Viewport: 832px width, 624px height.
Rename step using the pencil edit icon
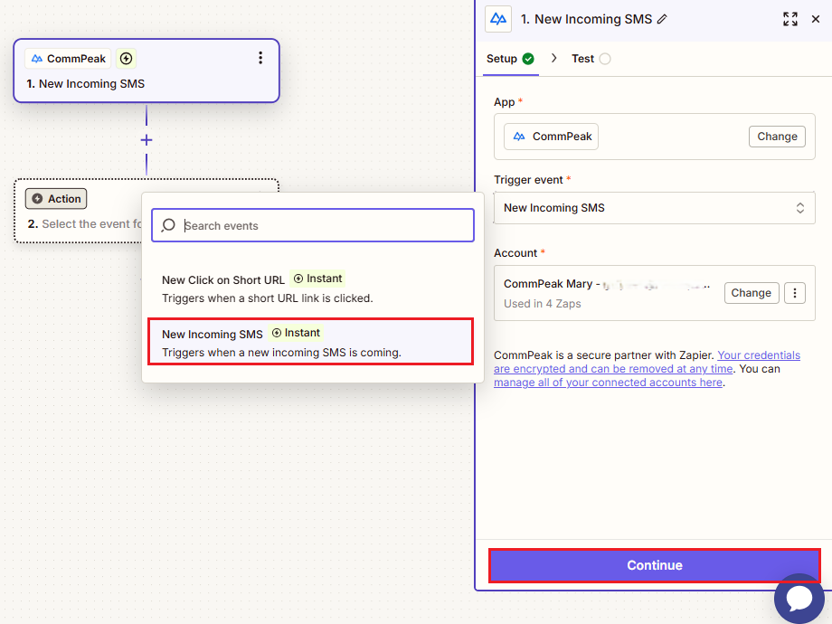662,19
